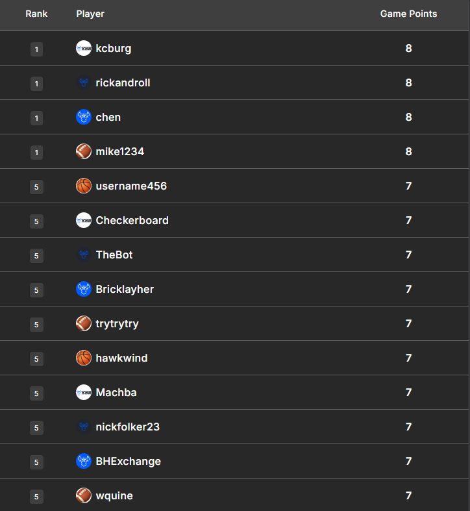Click hawkwind's basketball avatar icon
The height and width of the screenshot is (511, 470).
[x=84, y=358]
